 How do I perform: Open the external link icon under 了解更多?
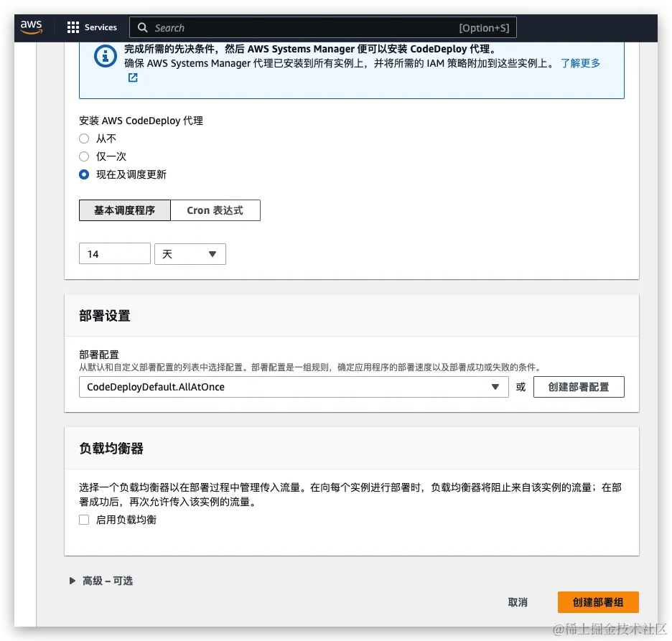pos(133,78)
